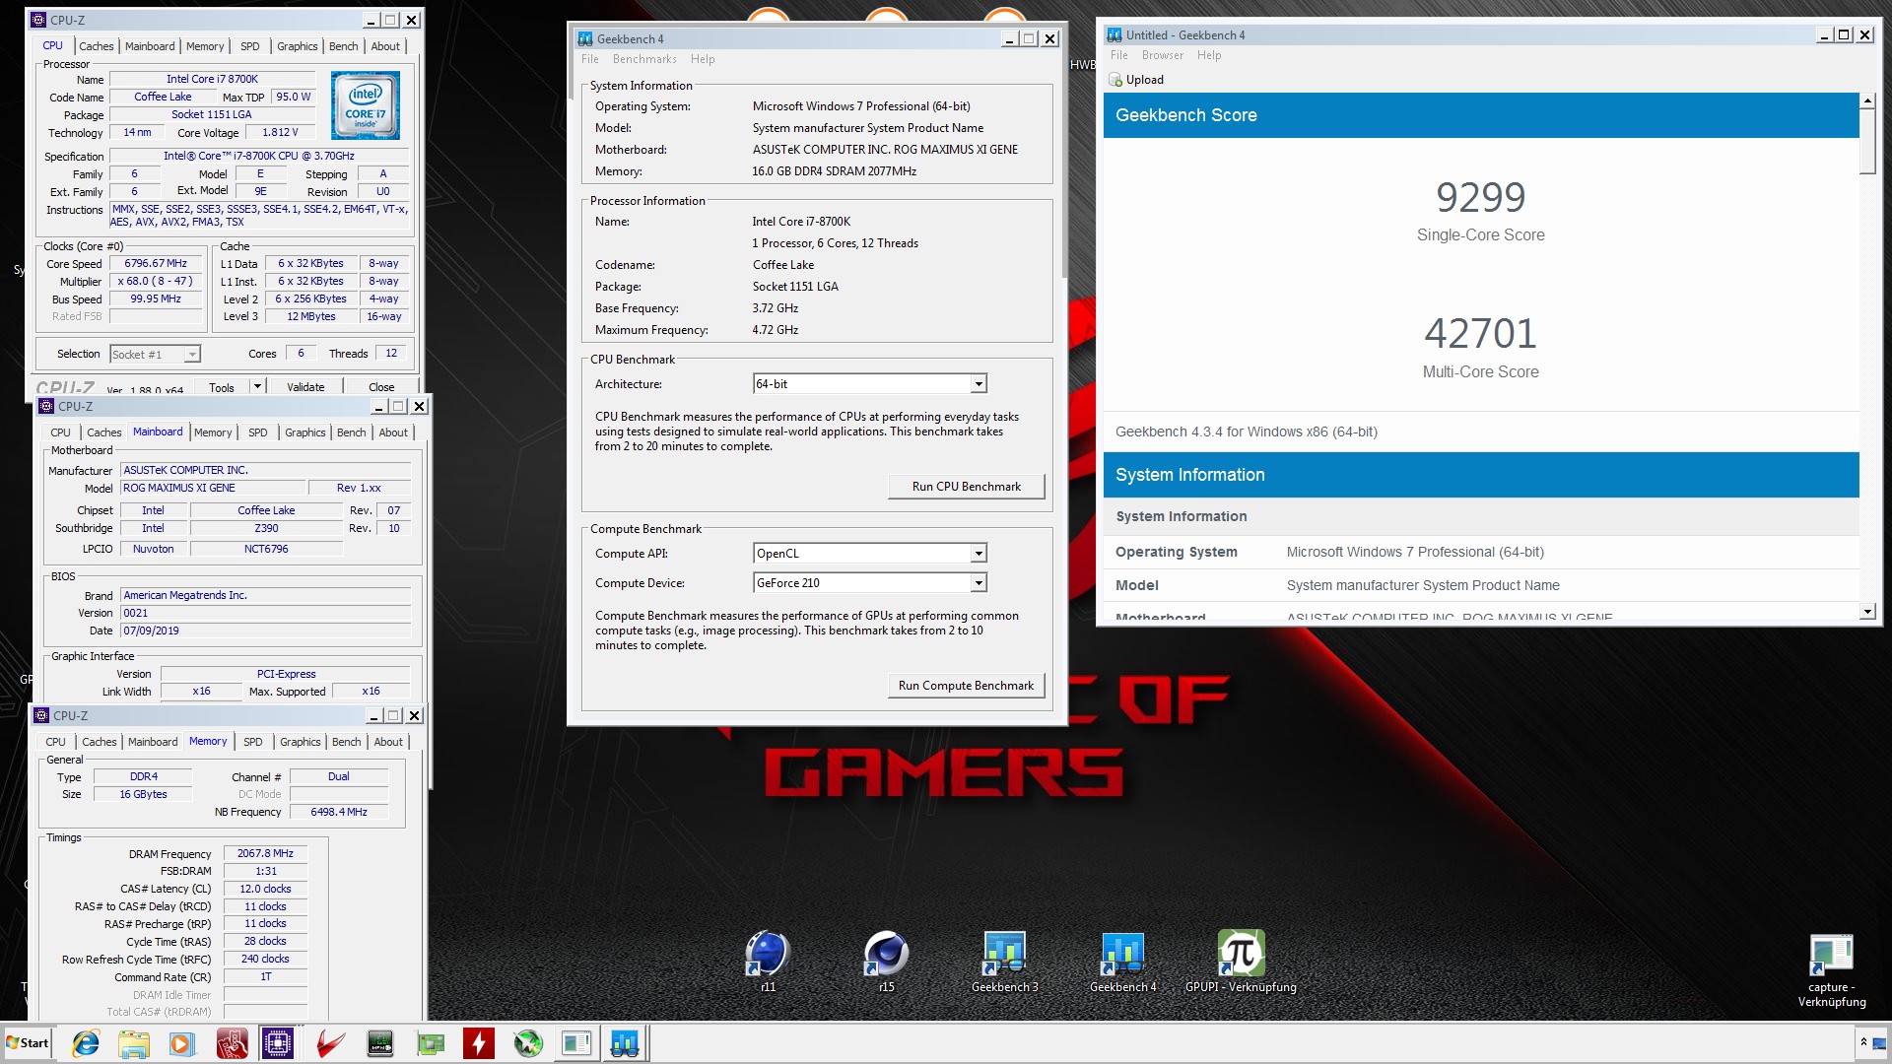Screen dimensions: 1892x1064
Task: Switch to the SPD tab in the top CPU-Z window
Action: pyautogui.click(x=250, y=46)
